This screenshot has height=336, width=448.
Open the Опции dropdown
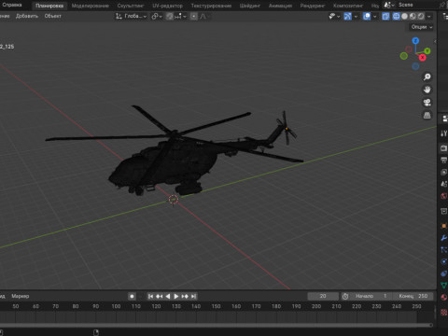coord(422,27)
